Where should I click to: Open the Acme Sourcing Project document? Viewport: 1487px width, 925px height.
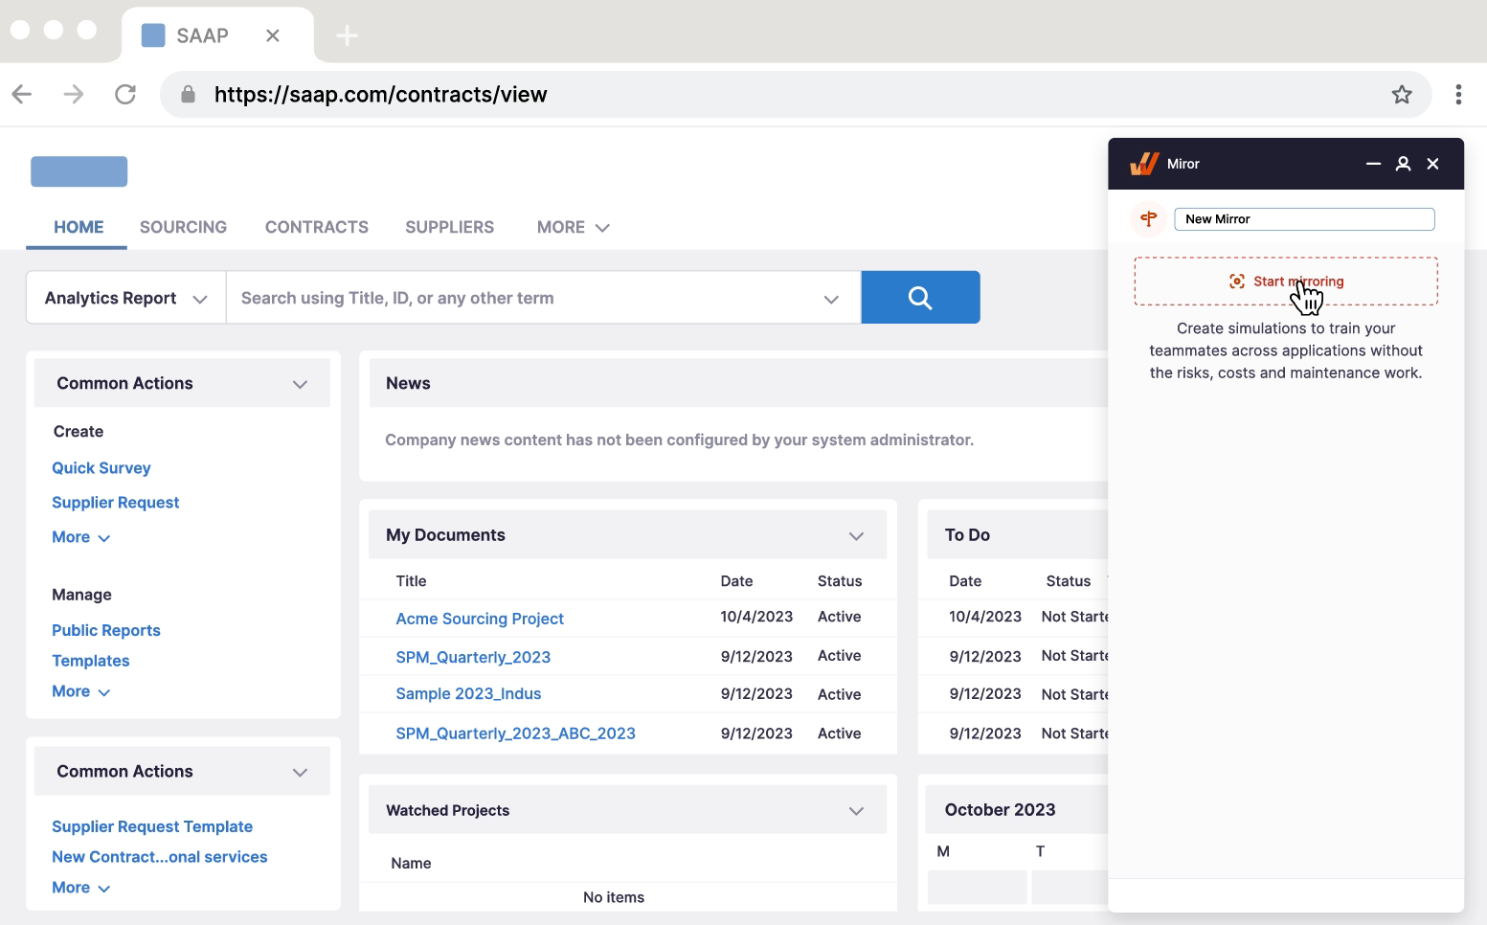point(480,619)
